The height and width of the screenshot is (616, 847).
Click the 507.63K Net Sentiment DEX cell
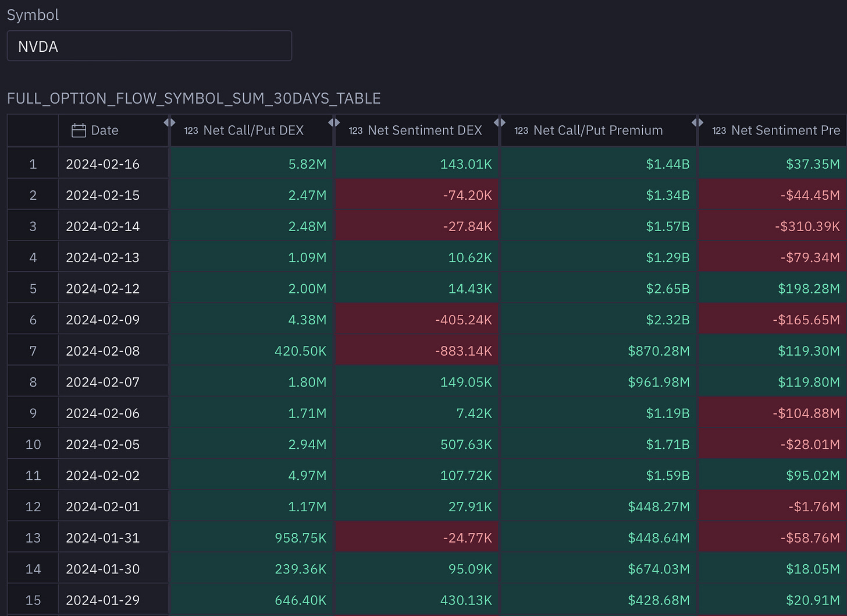pos(417,444)
